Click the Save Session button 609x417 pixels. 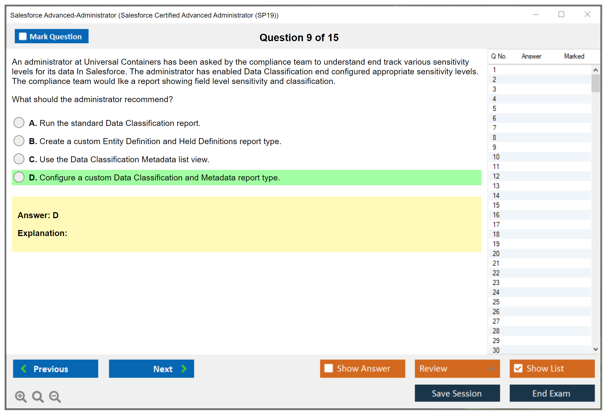[x=457, y=393]
